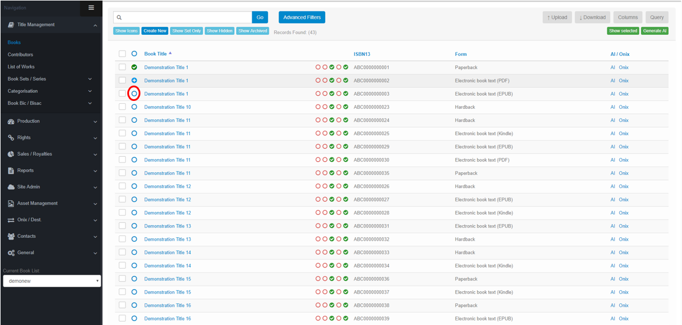The width and height of the screenshot is (682, 325).
Task: Click blue plus icon beside ABC0000000002 title
Action: point(134,80)
